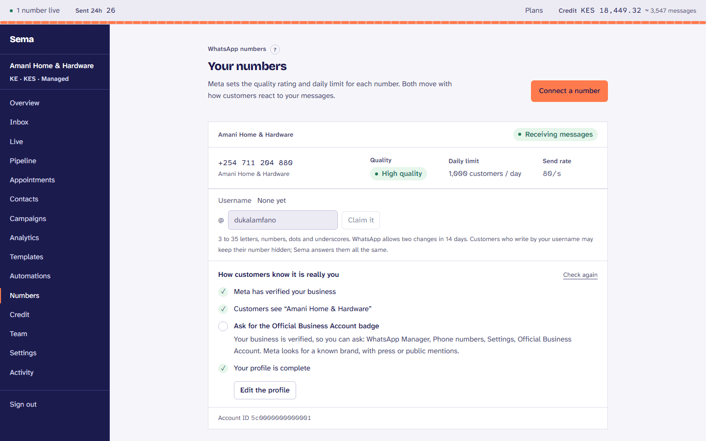Viewport: 706px width, 441px height.
Task: Click the How customers know it is really you heading
Action: (x=278, y=274)
